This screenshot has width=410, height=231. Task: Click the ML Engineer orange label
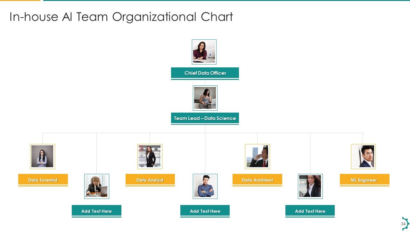[x=365, y=180]
